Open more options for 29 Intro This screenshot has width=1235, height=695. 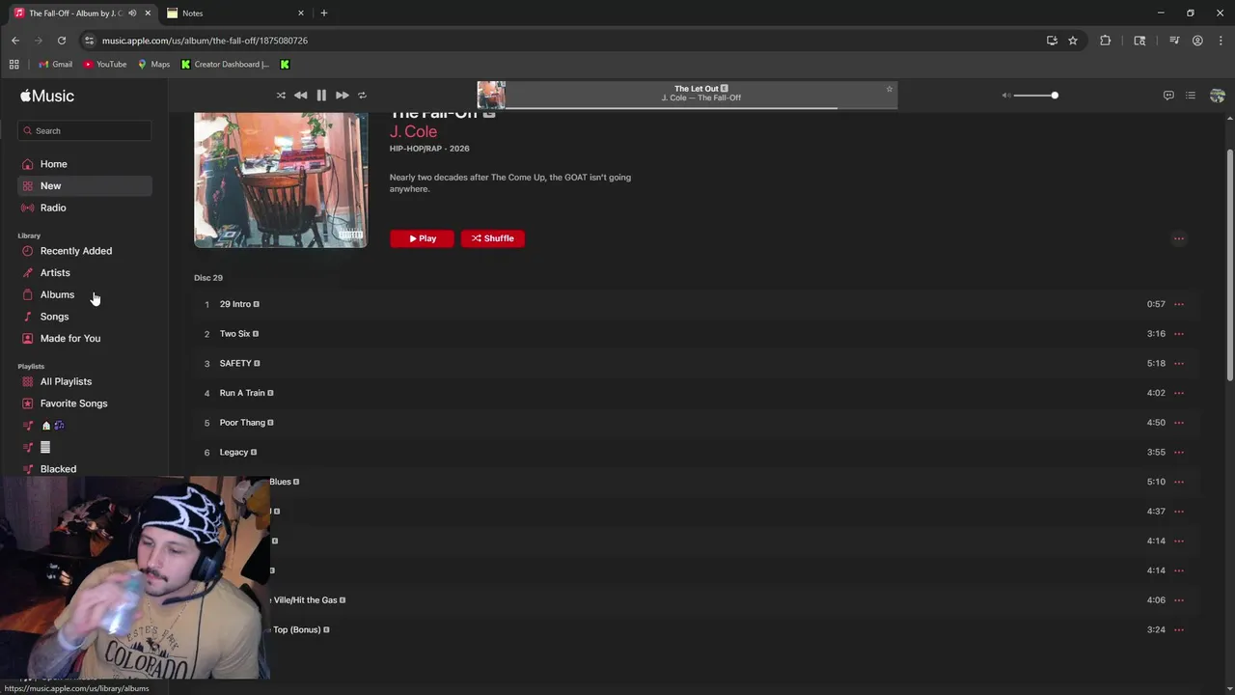click(x=1178, y=304)
